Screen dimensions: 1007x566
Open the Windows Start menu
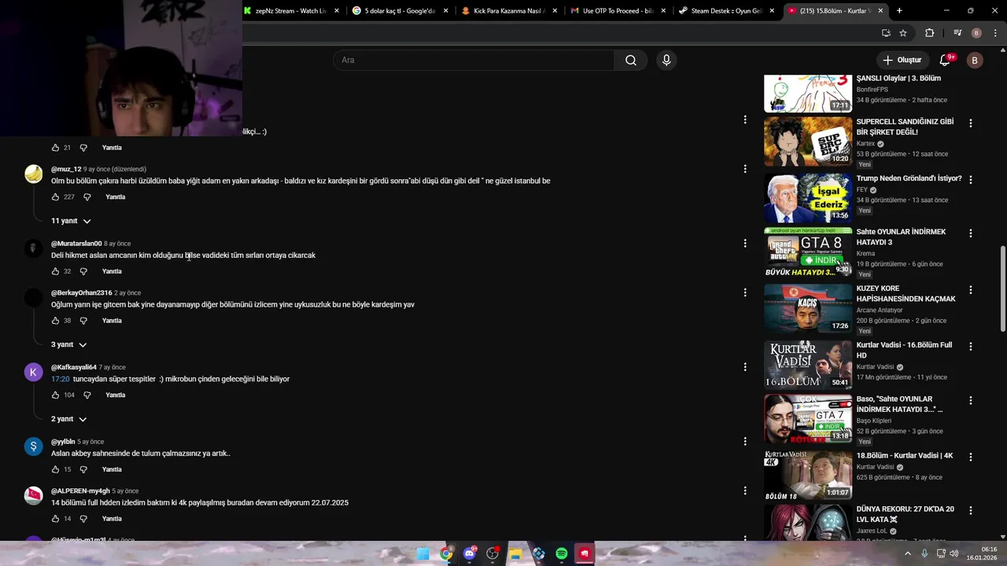point(423,553)
